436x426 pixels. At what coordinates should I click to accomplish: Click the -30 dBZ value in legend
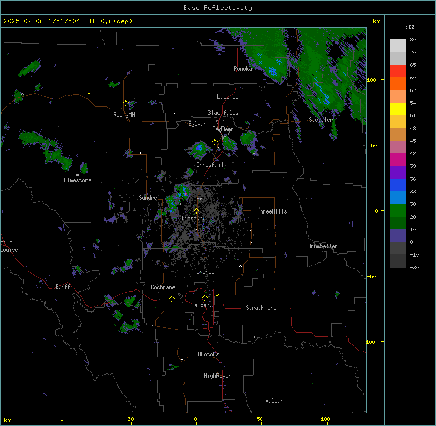(x=414, y=268)
